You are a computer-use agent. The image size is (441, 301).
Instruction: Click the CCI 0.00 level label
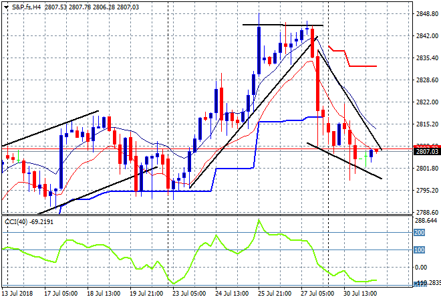(421, 267)
